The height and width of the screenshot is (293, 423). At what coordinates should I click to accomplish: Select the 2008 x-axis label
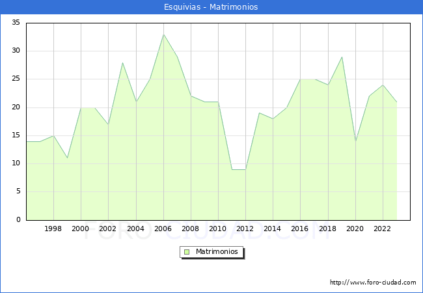pyautogui.click(x=190, y=229)
